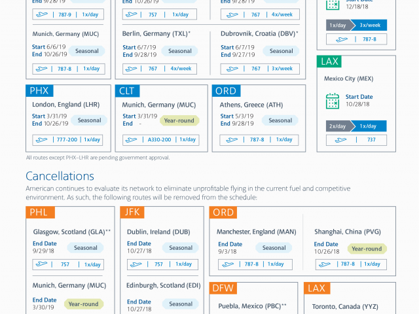Click the 'A330-200' aircraft type text
419x314 pixels.
(x=159, y=139)
